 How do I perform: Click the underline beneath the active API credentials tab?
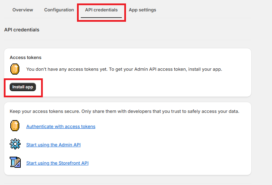click(101, 17)
